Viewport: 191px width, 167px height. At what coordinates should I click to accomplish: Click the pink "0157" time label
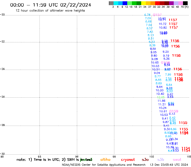pyautogui.click(x=157, y=15)
